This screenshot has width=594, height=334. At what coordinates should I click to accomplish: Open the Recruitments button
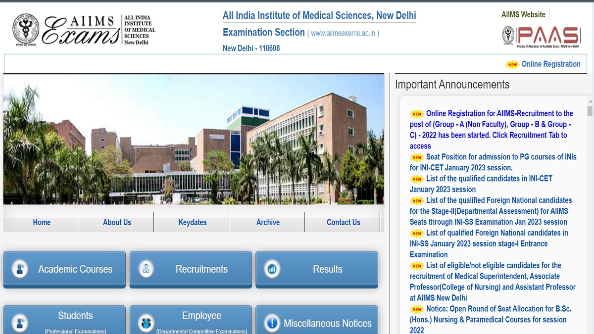(x=191, y=269)
